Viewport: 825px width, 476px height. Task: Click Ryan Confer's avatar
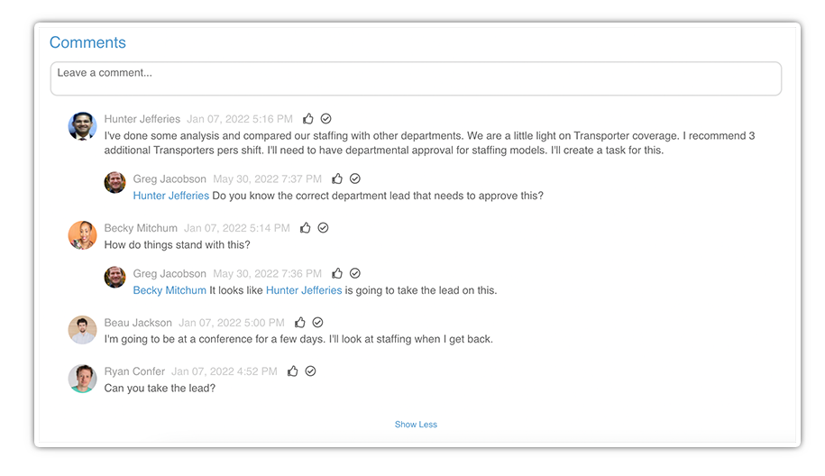[x=82, y=379]
